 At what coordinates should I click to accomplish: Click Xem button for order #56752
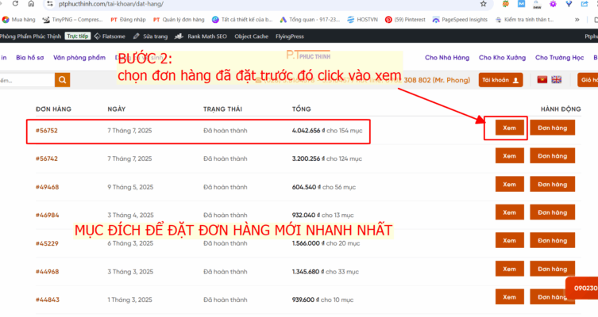pyautogui.click(x=505, y=127)
